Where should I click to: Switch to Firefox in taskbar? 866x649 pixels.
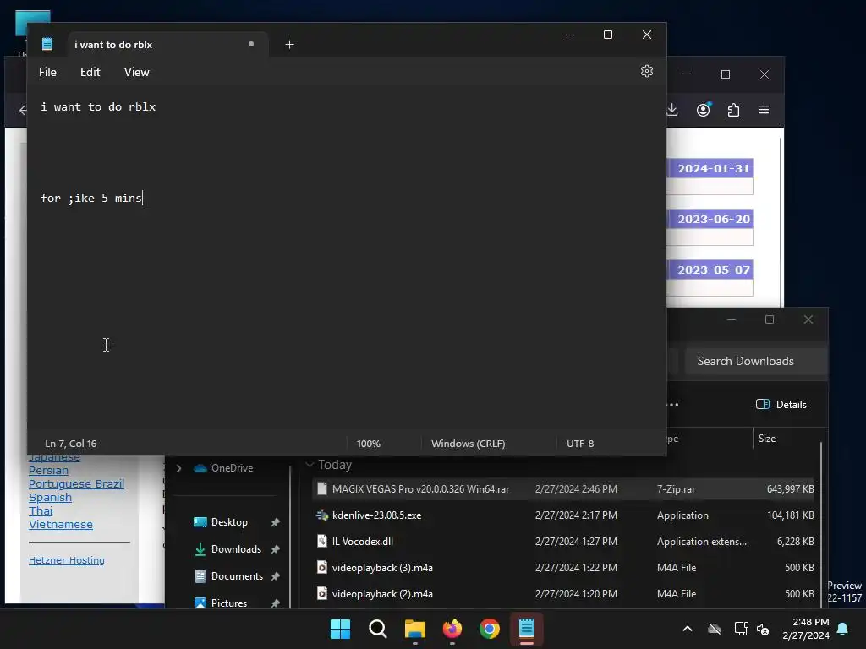point(452,629)
